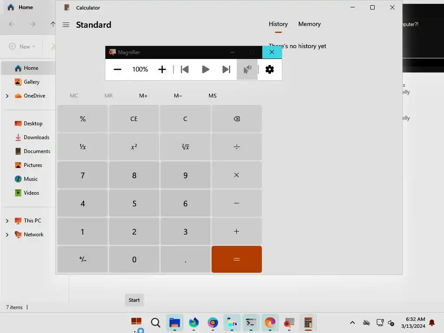Click the CE clear entry key
The height and width of the screenshot is (333, 444).
click(134, 119)
